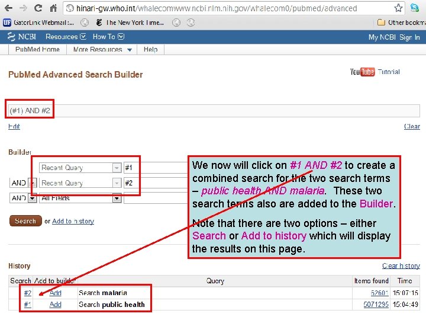The width and height of the screenshot is (426, 320).
Task: Click the address bar URL
Action: click(x=217, y=8)
